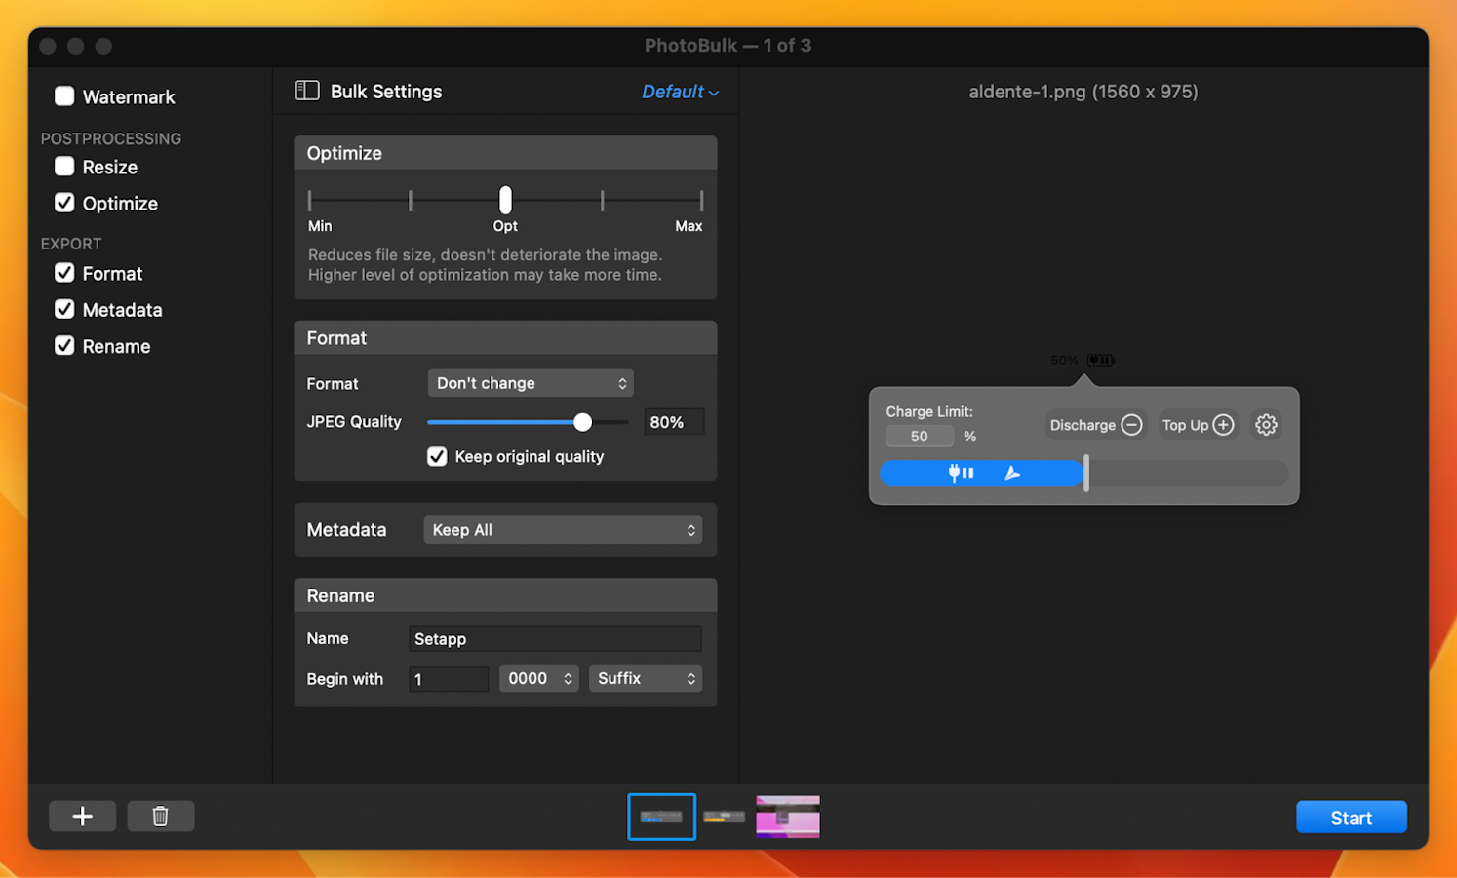The height and width of the screenshot is (878, 1457).
Task: Add images using the plus icon
Action: pyautogui.click(x=82, y=816)
